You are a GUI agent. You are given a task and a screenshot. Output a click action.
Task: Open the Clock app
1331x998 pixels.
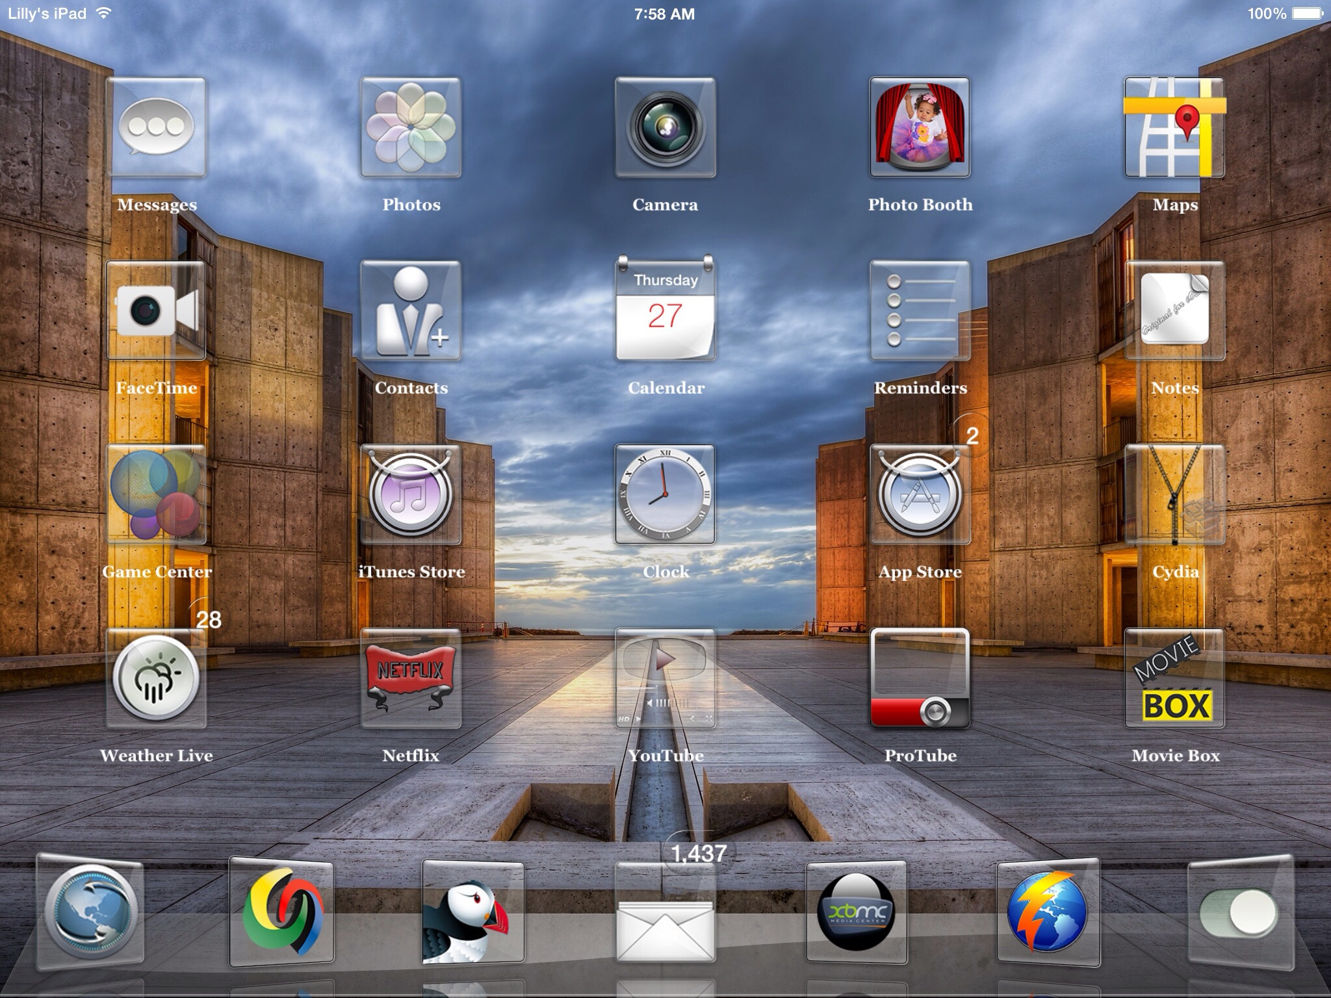pyautogui.click(x=665, y=494)
